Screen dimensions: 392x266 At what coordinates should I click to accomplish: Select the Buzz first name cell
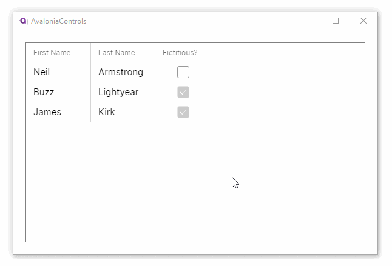pyautogui.click(x=44, y=92)
